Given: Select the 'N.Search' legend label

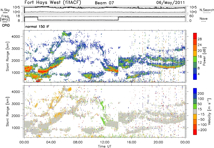Looking at the screenshot, I should tap(207, 10).
